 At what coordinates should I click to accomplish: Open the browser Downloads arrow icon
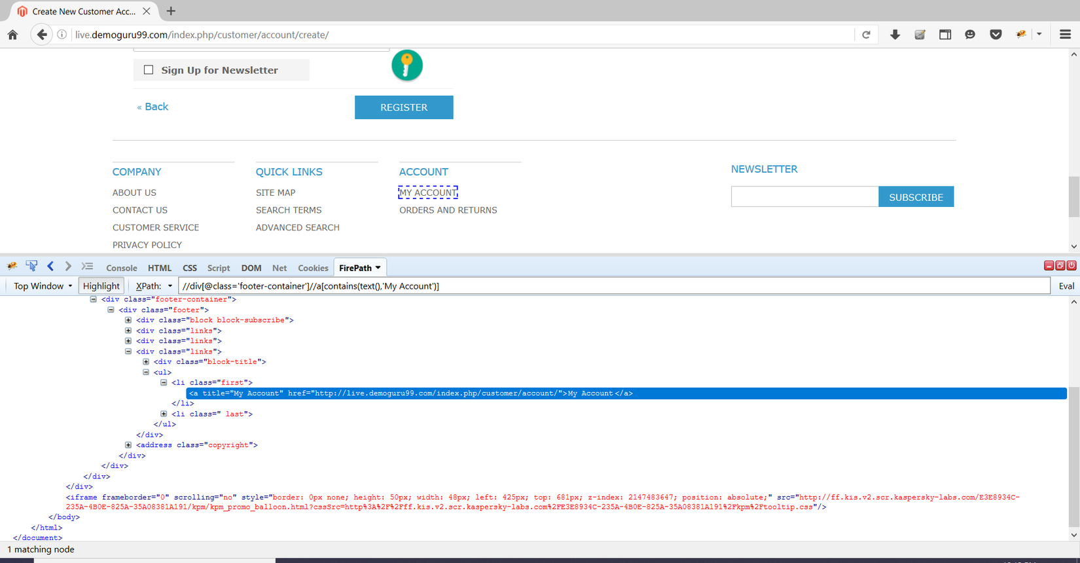tap(895, 35)
